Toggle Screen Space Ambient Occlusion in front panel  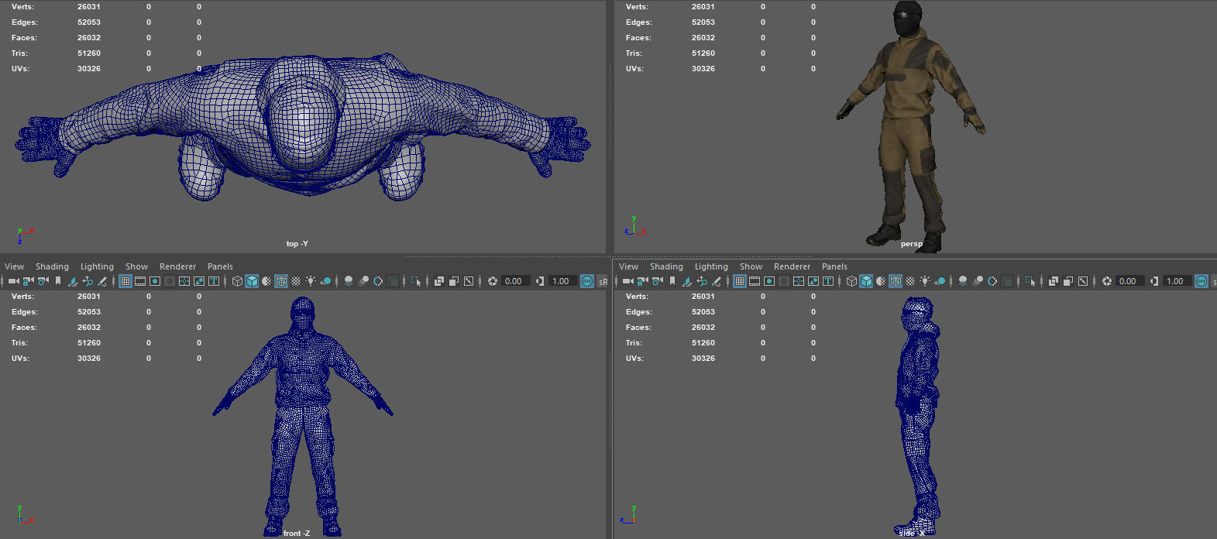point(348,281)
